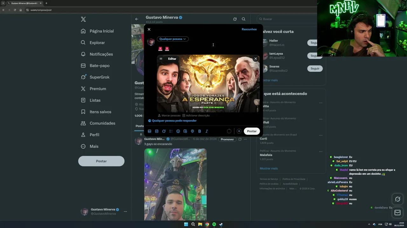407x228 pixels.
Task: Remove the attached Jogos Vorazes image
Action: (255, 59)
